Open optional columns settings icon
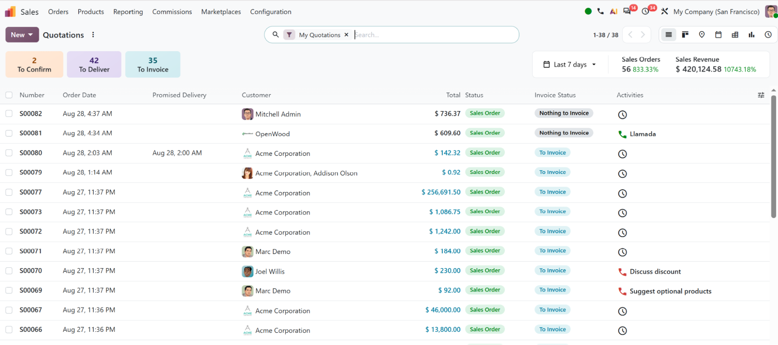 [761, 95]
